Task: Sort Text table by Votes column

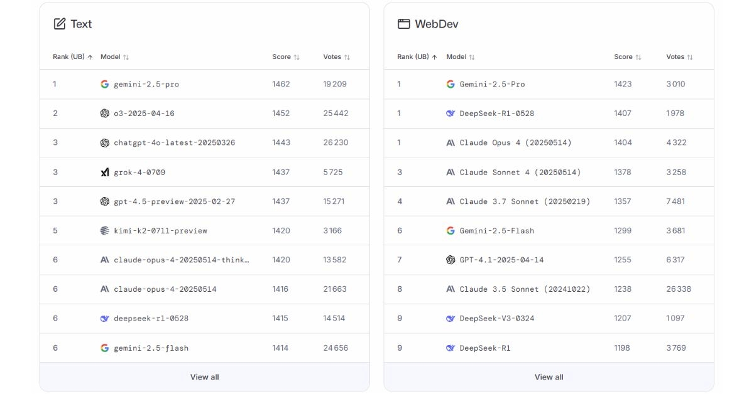Action: point(337,56)
